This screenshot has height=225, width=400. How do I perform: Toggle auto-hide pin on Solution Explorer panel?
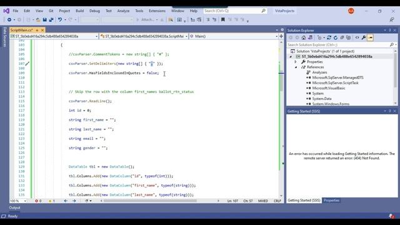tap(390, 30)
